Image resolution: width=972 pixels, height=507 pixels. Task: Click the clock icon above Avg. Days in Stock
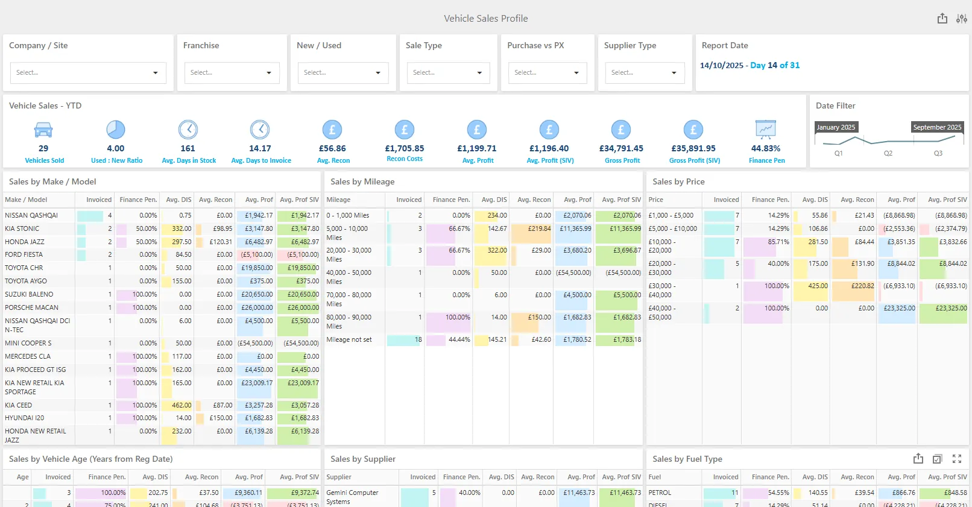pyautogui.click(x=188, y=130)
